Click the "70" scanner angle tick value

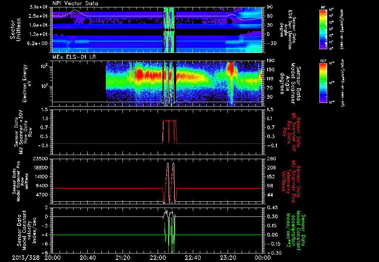(270, 88)
